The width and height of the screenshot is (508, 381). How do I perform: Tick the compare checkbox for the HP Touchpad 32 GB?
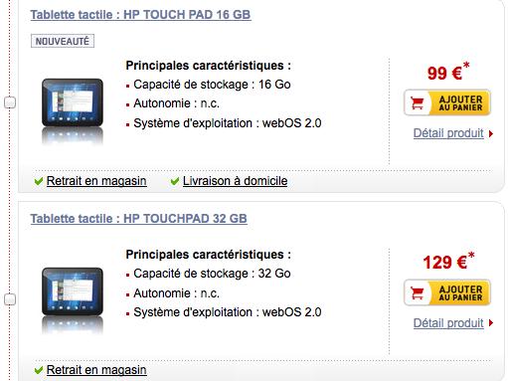(x=10, y=299)
